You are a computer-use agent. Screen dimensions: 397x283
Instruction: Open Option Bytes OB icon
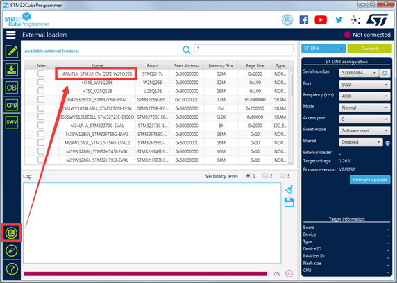point(12,87)
